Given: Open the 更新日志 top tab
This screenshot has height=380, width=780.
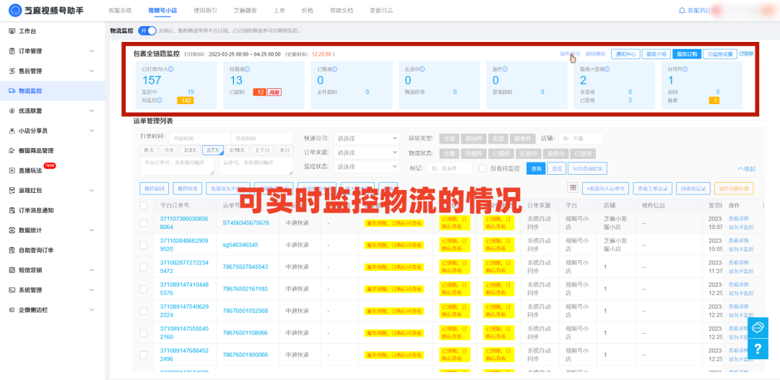Looking at the screenshot, I should (x=381, y=10).
